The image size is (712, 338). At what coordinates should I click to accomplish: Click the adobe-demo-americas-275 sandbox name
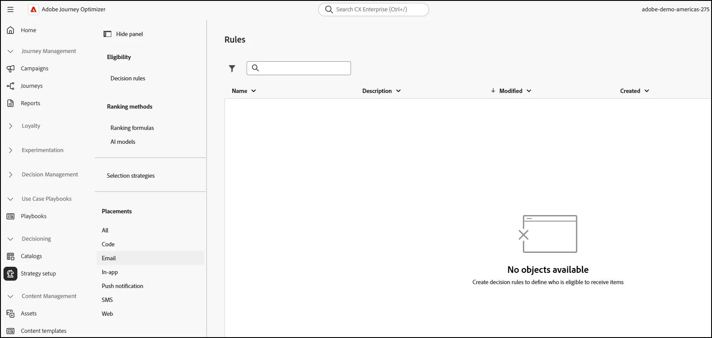click(675, 9)
